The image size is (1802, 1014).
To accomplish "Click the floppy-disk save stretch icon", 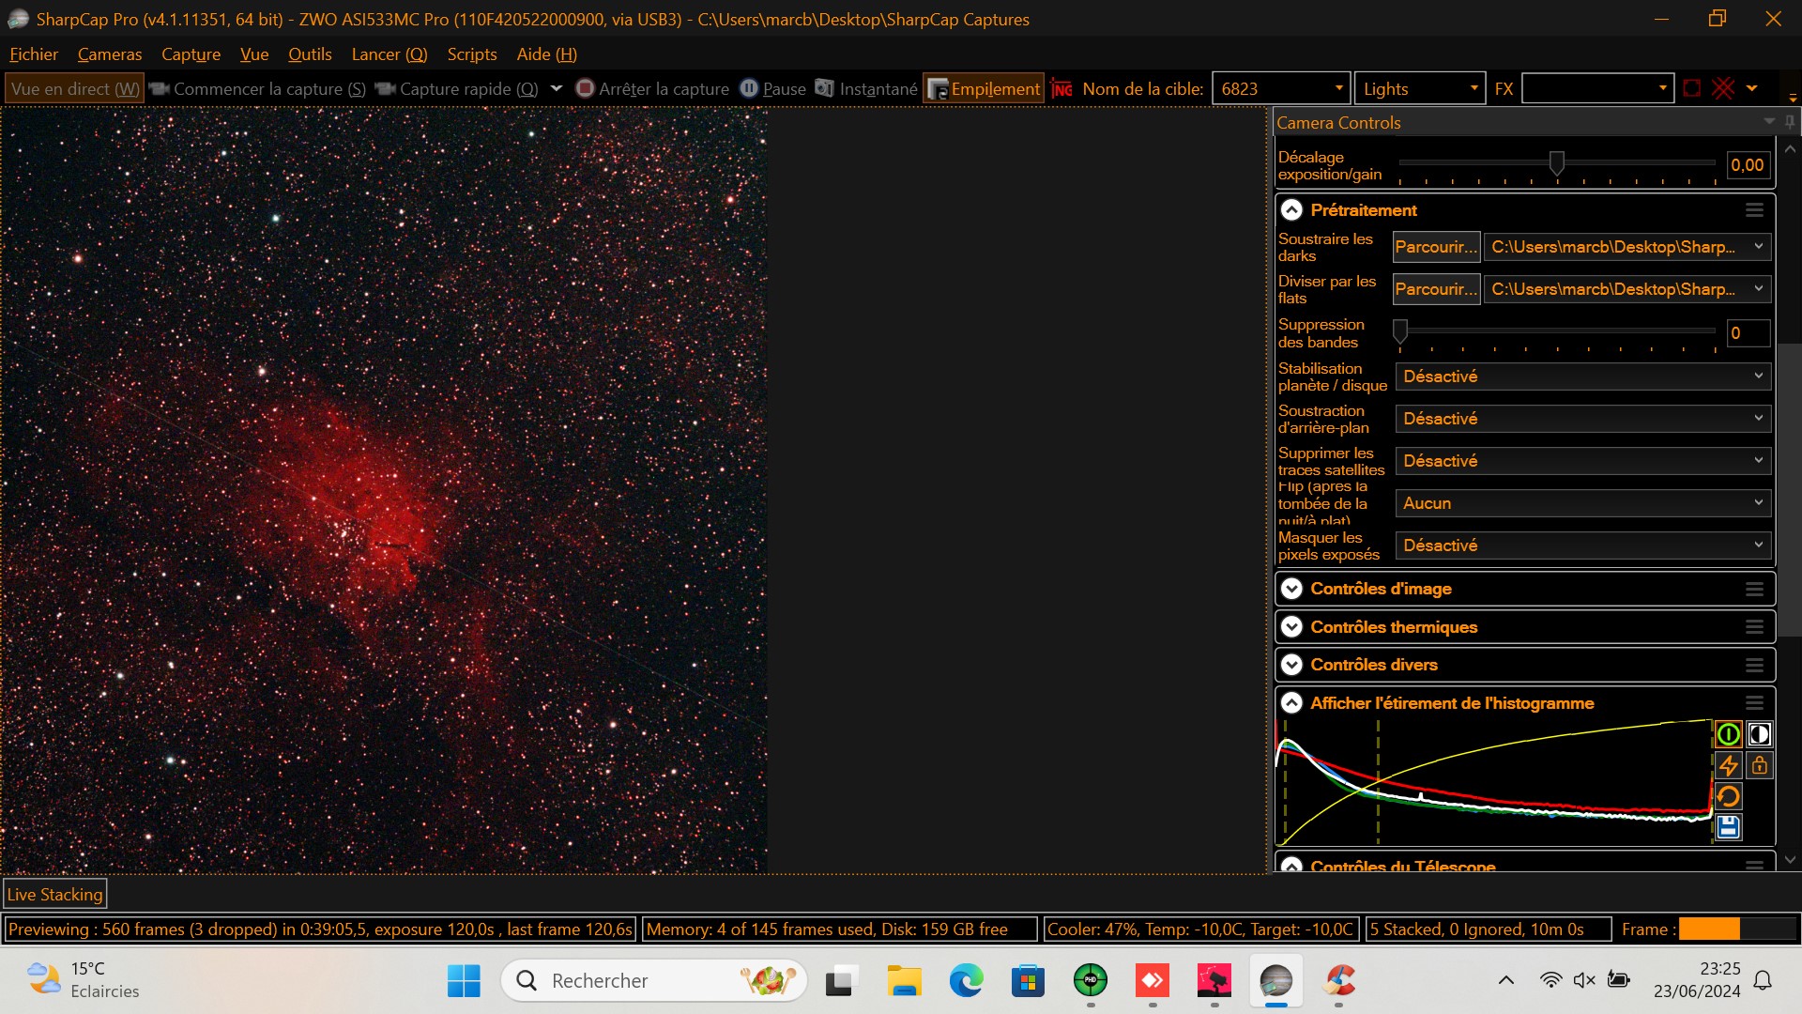I will tap(1728, 827).
